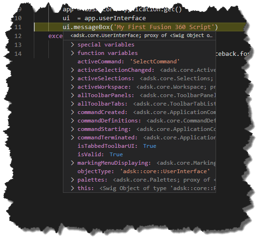Expand the commandTerminated entry

coord(72,137)
